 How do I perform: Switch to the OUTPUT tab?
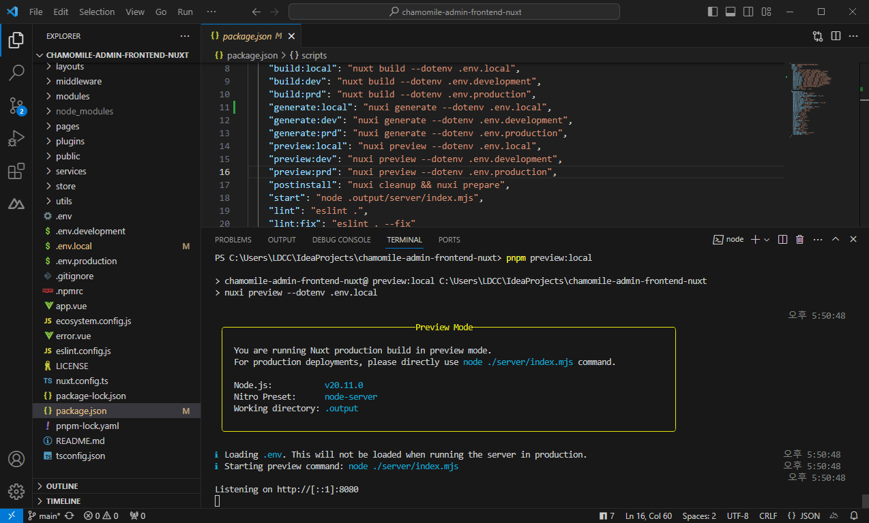click(282, 240)
